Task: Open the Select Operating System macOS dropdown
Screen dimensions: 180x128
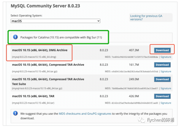Action: click(x=55, y=21)
